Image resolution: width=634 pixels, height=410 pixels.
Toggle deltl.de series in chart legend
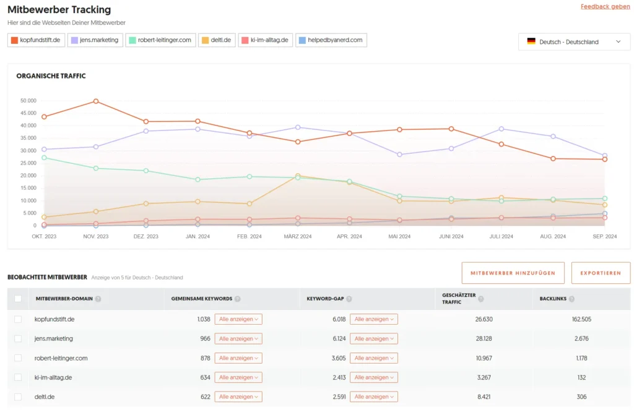pos(217,40)
